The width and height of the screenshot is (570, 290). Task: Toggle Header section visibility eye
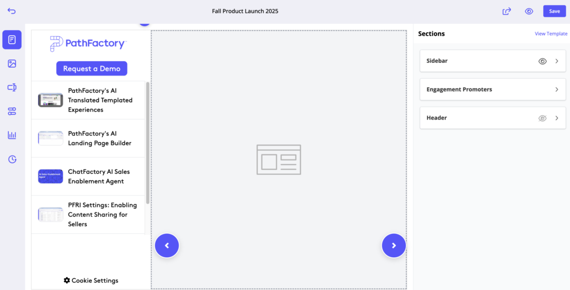(x=543, y=118)
